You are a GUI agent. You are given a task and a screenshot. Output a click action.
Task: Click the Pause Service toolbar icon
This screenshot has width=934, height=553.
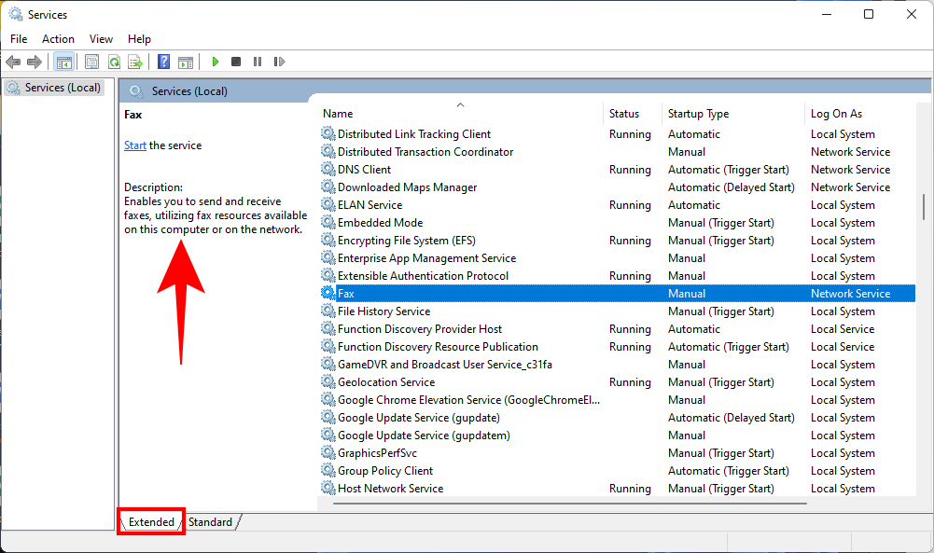click(258, 62)
